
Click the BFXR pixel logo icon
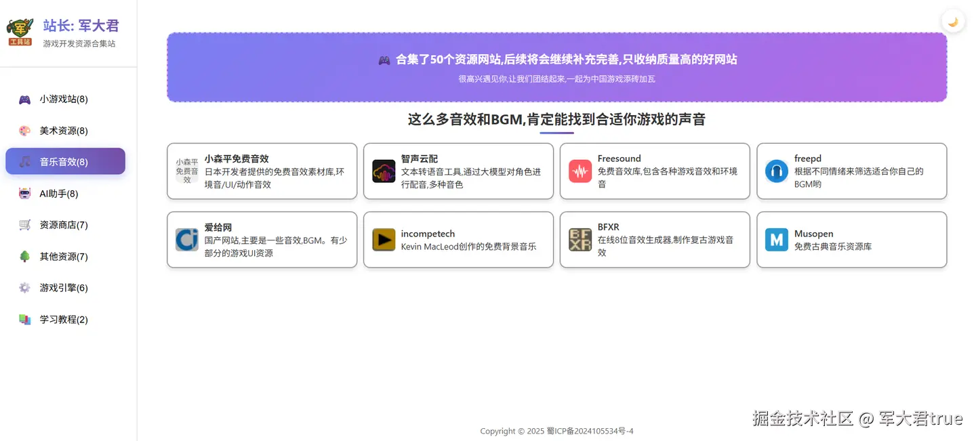point(580,240)
